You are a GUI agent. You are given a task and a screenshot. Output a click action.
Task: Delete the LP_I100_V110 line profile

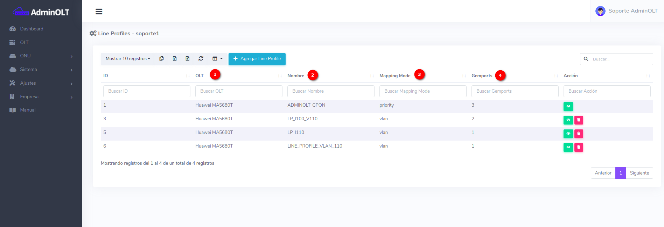(x=579, y=120)
